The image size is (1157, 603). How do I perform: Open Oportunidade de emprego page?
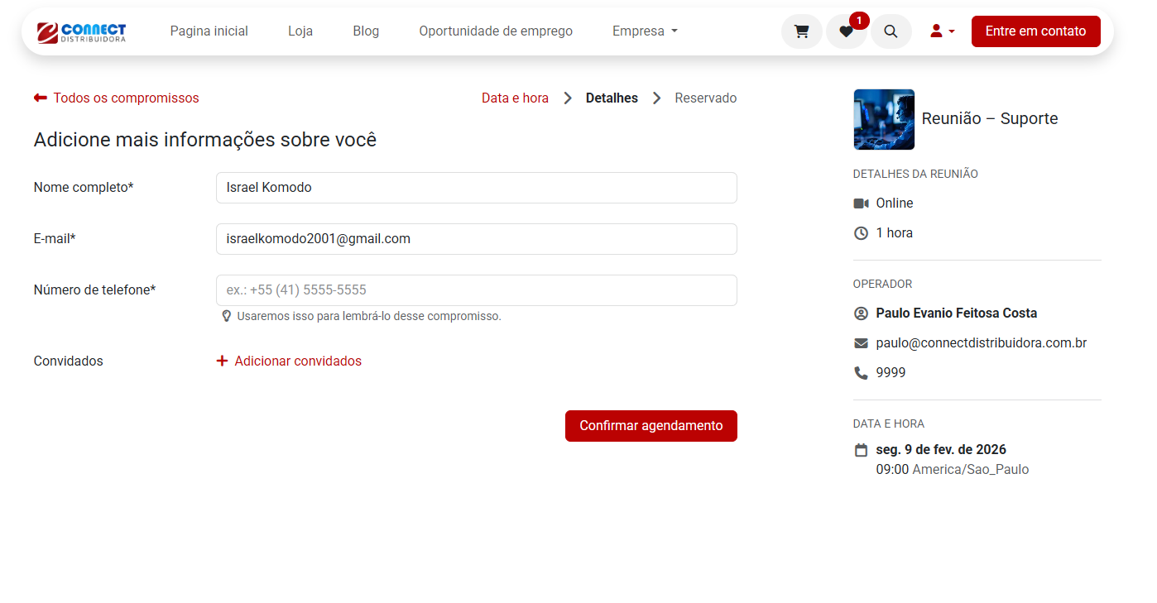495,31
